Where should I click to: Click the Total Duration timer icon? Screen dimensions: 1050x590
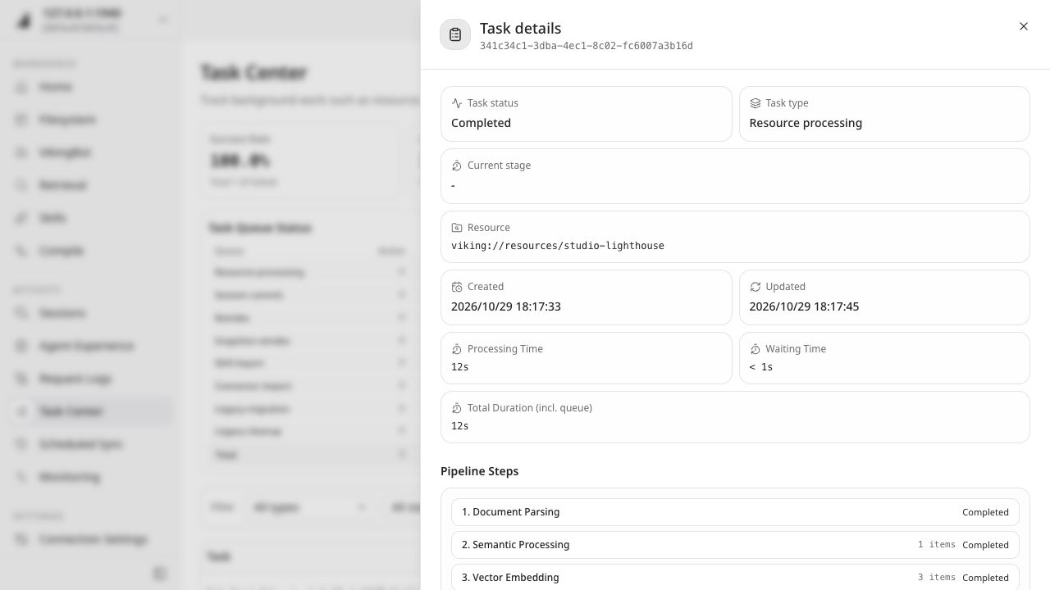coord(457,408)
